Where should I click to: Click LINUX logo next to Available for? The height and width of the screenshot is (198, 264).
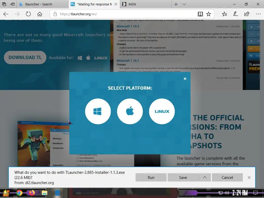click(101, 58)
